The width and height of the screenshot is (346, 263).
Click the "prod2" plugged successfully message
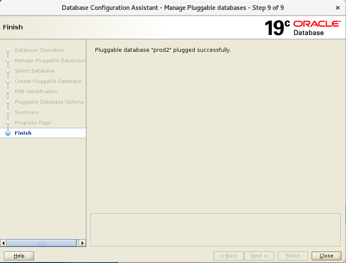click(163, 50)
